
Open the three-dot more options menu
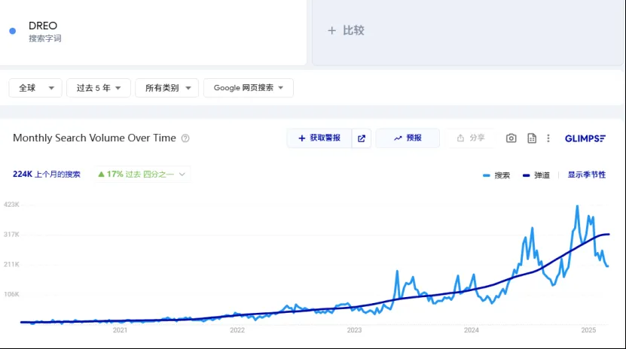[548, 138]
